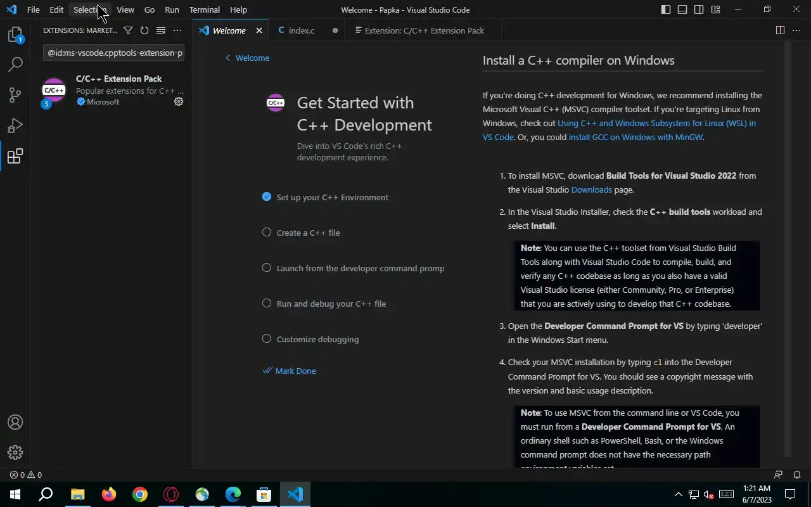Open Accounts menu icon
This screenshot has width=811, height=507.
[x=15, y=422]
